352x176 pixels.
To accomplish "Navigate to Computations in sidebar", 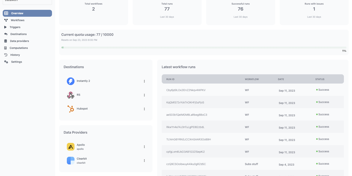I will coord(19,48).
